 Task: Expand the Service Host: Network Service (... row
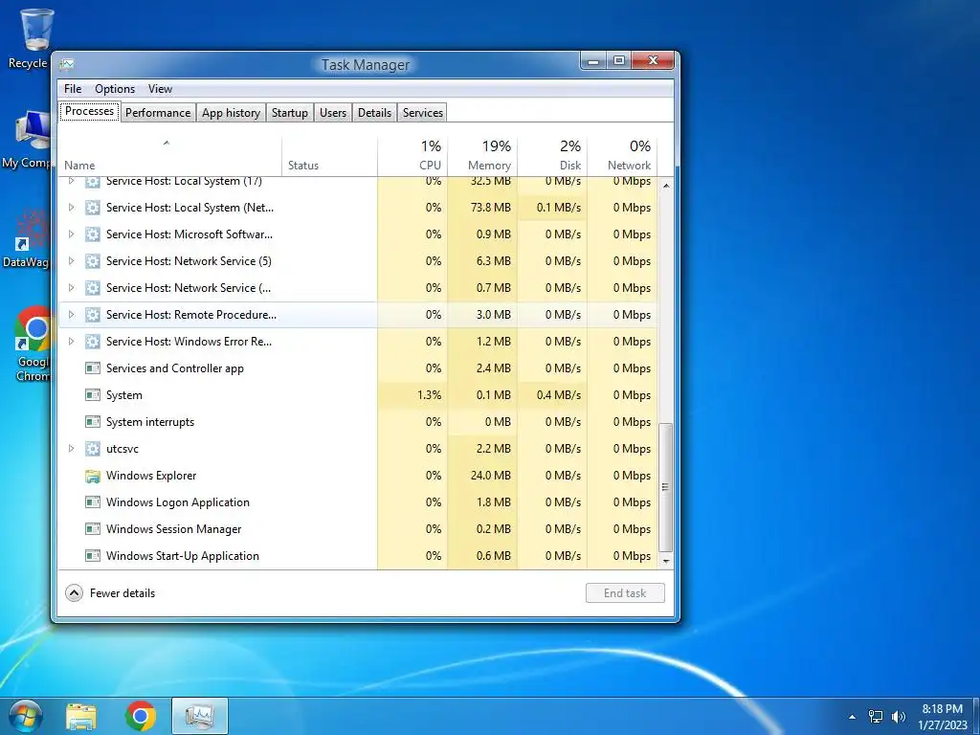point(71,288)
